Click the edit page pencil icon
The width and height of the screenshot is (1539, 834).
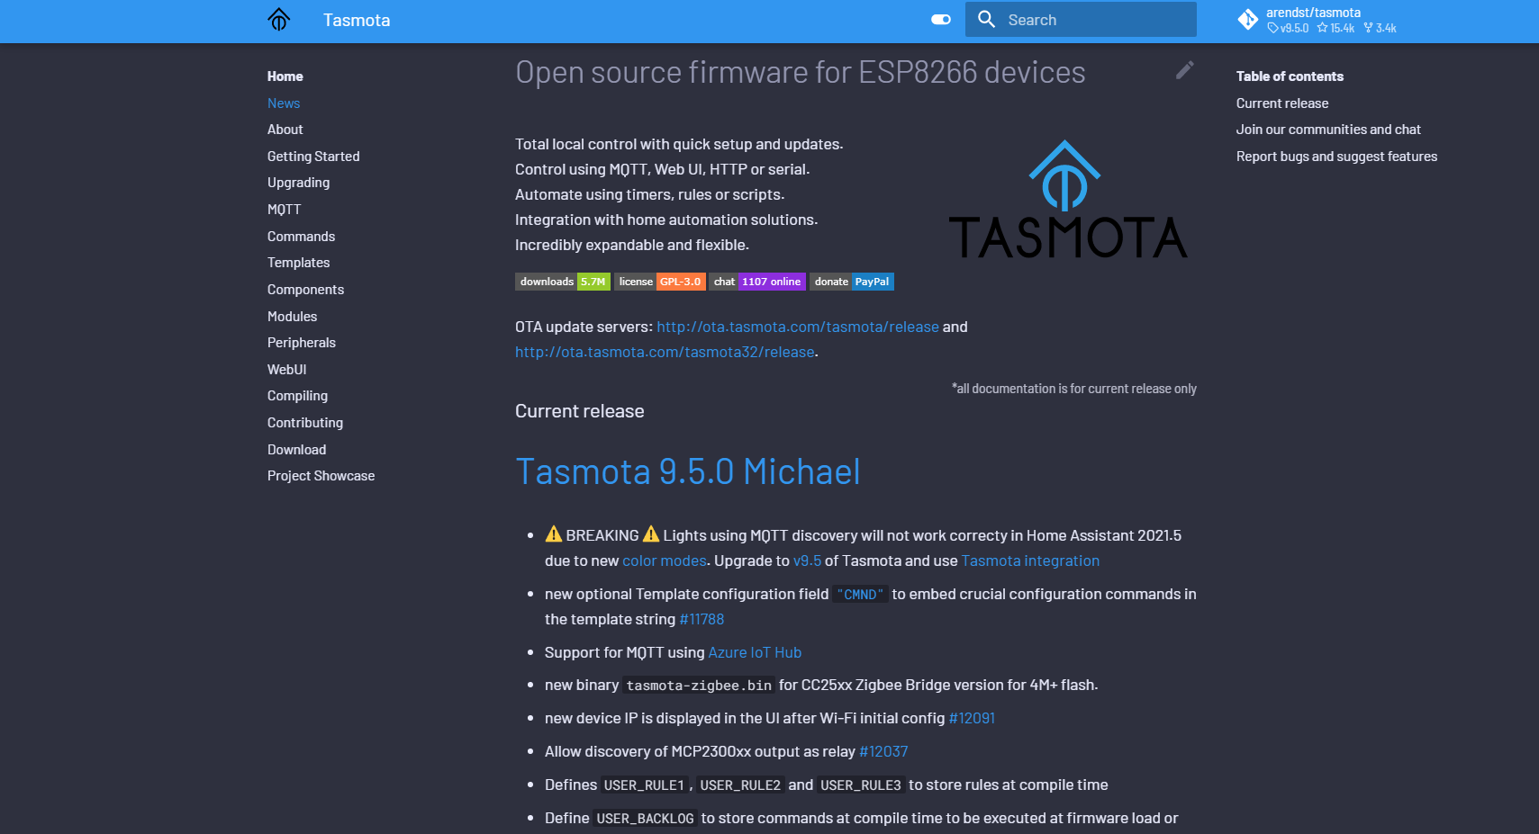(1185, 70)
